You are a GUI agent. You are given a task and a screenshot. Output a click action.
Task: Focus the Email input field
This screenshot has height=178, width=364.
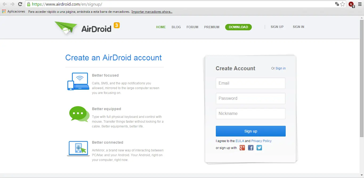pyautogui.click(x=250, y=83)
